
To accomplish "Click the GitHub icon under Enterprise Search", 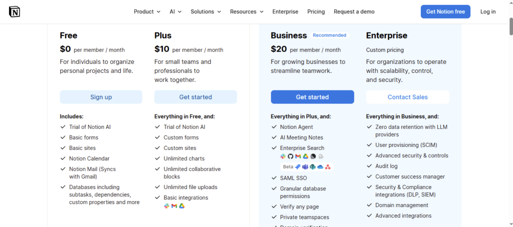I will (x=291, y=156).
